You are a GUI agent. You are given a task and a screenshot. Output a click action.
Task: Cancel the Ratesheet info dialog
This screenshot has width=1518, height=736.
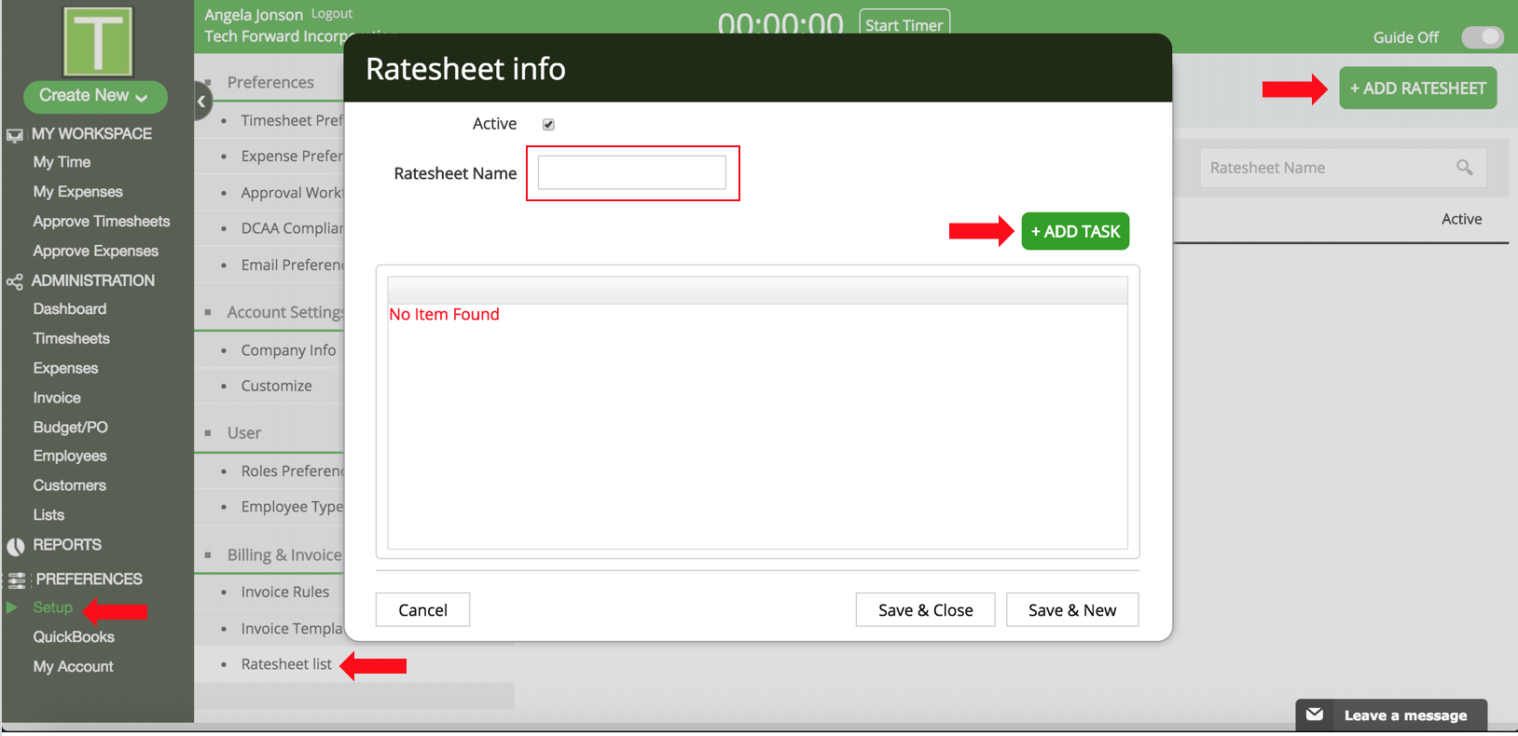click(422, 610)
